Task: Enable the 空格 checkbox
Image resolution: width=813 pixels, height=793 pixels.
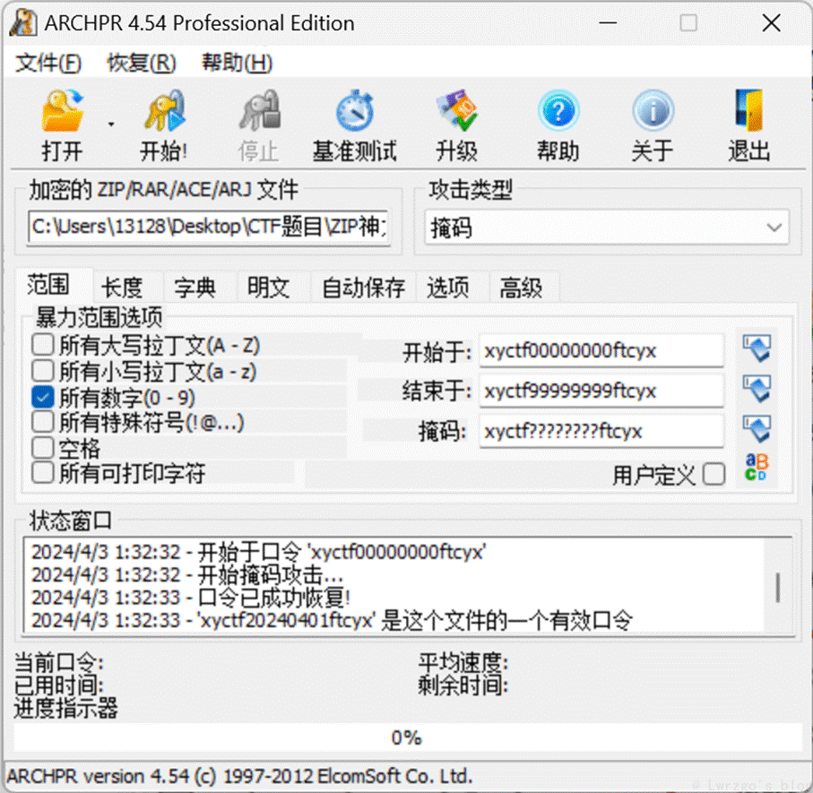Action: click(x=42, y=447)
